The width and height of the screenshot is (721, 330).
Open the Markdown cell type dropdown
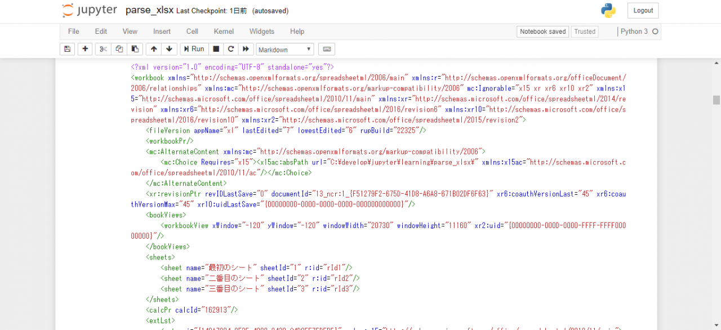(284, 50)
